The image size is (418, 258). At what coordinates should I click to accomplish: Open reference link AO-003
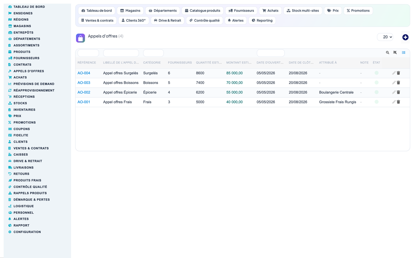pyautogui.click(x=84, y=83)
